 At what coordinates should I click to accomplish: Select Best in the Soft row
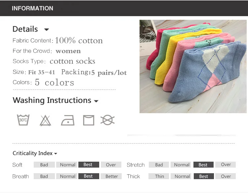coord(89,165)
